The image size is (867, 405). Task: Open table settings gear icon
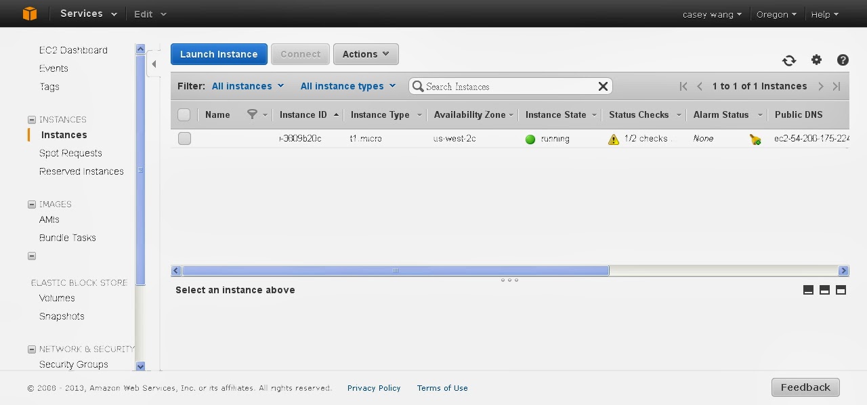816,60
